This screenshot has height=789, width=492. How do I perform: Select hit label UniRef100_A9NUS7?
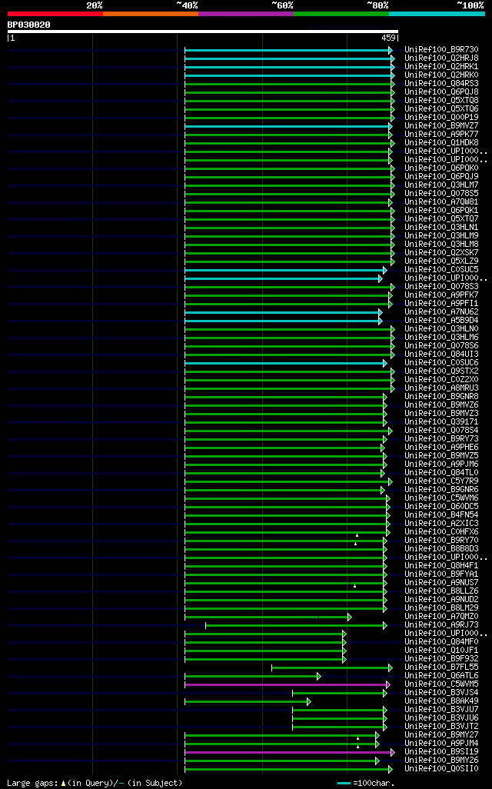[442, 582]
